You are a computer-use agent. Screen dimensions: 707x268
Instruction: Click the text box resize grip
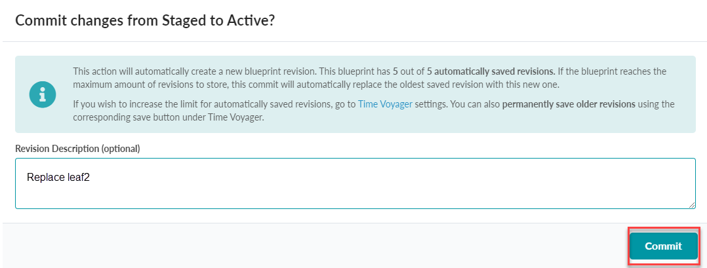(x=691, y=204)
